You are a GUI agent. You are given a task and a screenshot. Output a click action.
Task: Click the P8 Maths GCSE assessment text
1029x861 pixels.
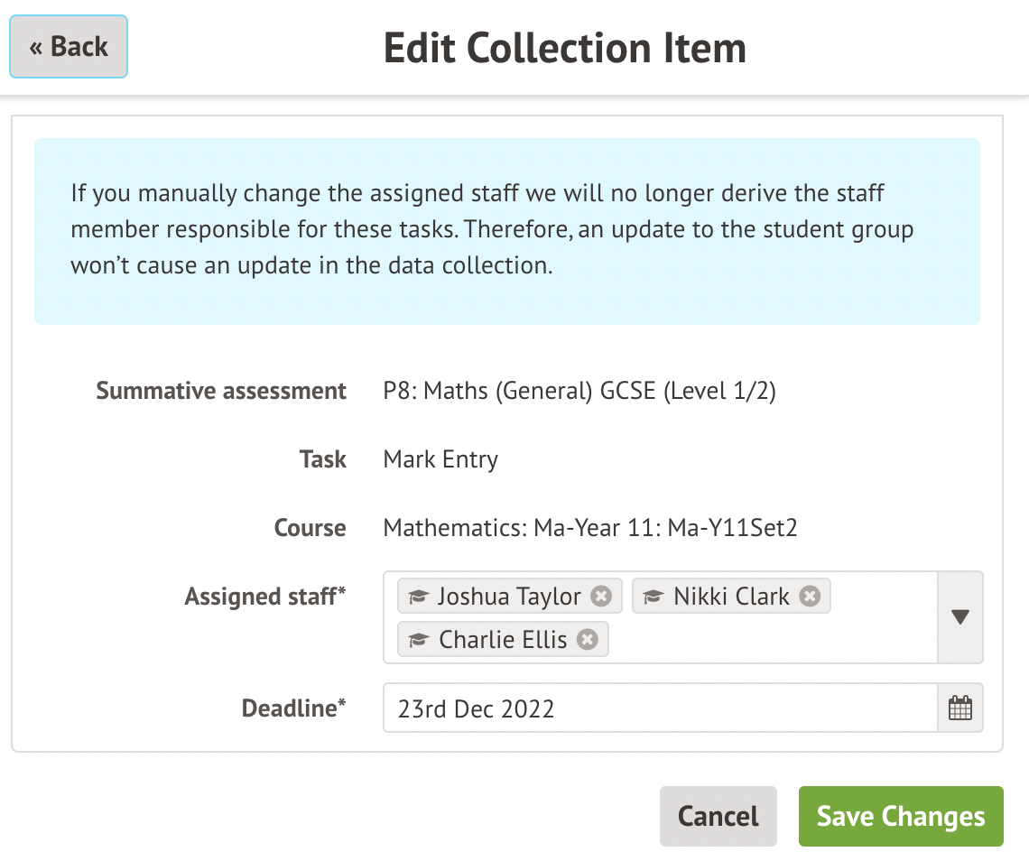pos(579,391)
